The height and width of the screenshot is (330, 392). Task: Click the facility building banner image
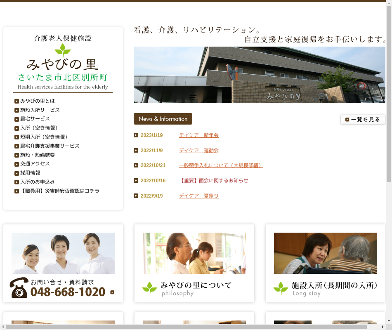tap(260, 75)
